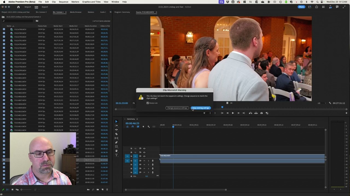This screenshot has height=196, width=350.
Task: Click the blue Share button
Action: (301, 7)
